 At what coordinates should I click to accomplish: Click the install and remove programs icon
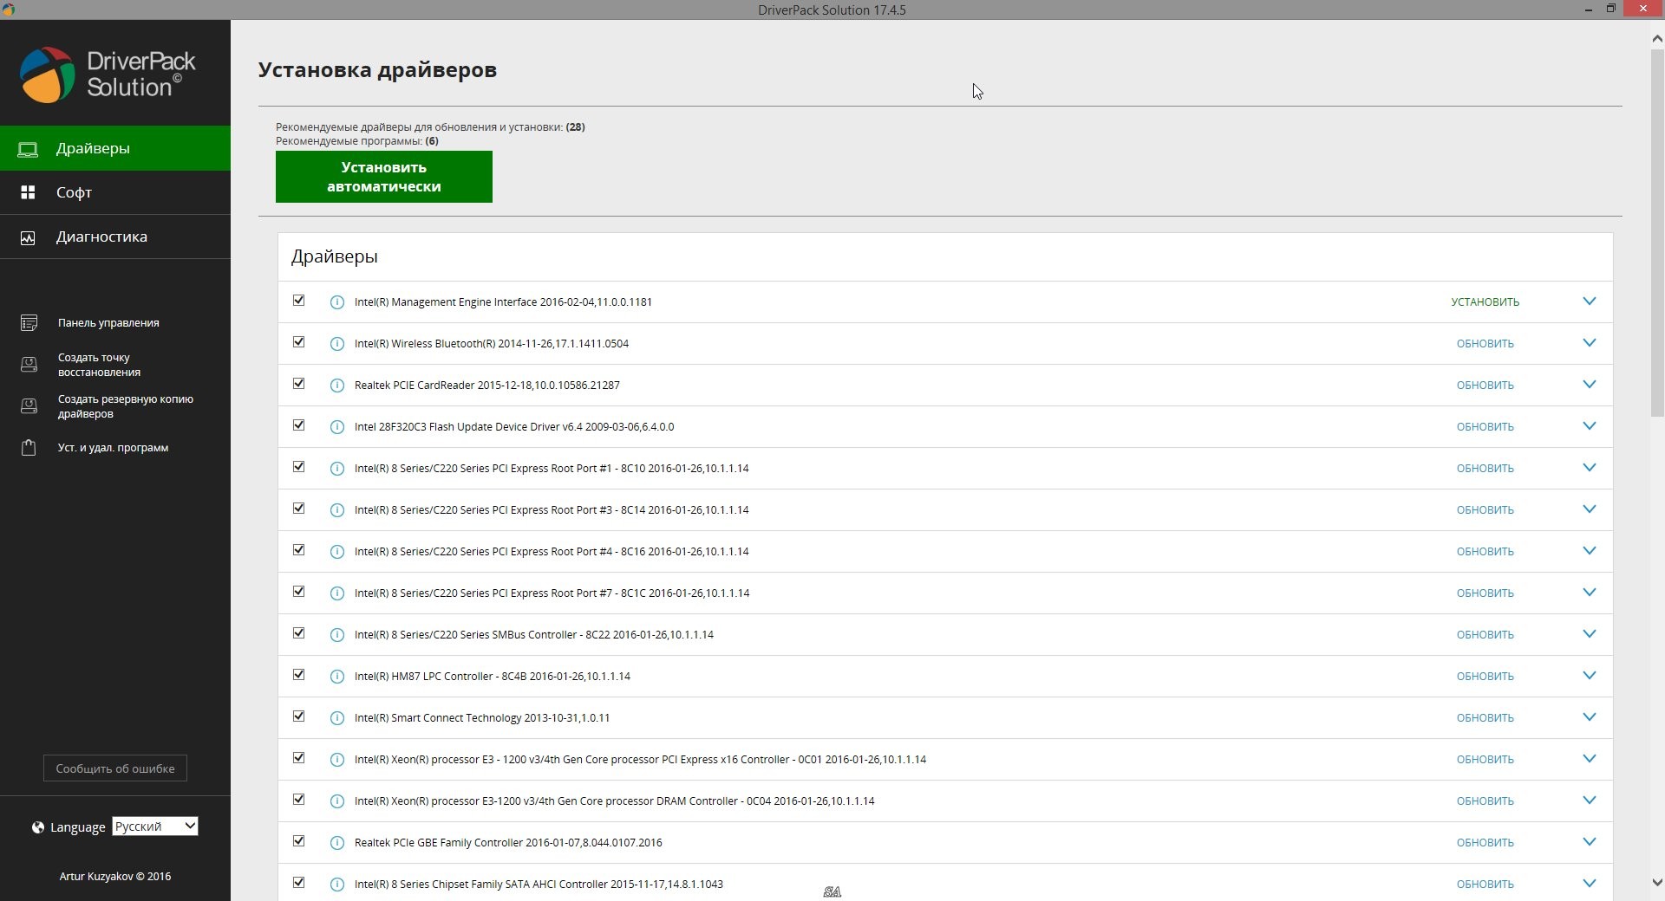point(29,448)
